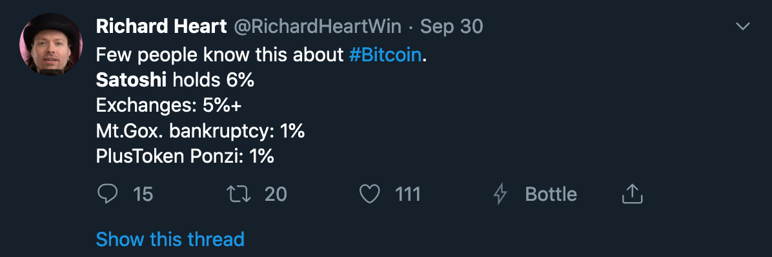Click the @RichardHeartWin handle
Viewport: 772px width, 257px height.
317,26
